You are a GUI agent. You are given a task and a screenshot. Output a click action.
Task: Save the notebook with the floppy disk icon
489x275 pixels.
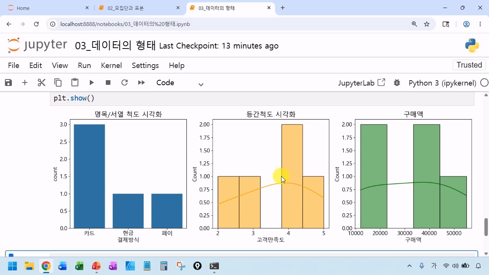[x=8, y=82]
